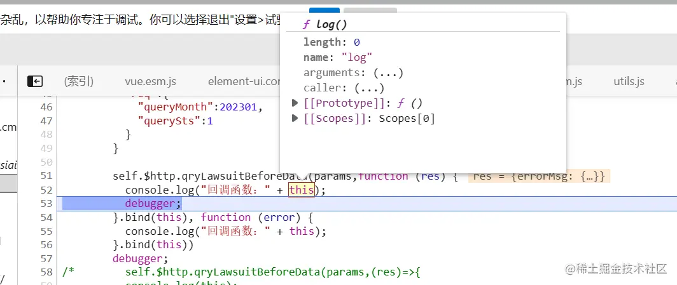This screenshot has width=677, height=285.
Task: Click the ƒ log() popup header
Action: (325, 24)
